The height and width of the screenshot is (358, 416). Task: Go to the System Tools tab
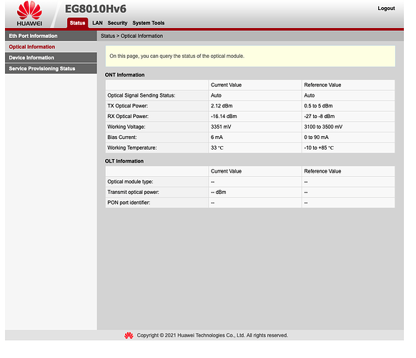pos(148,23)
